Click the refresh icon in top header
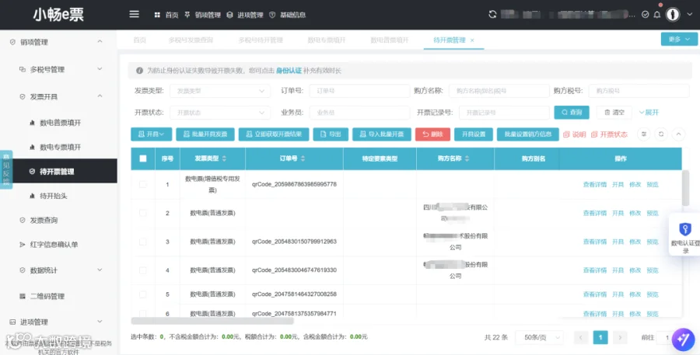Viewport: 700px width, 355px height. (x=492, y=14)
